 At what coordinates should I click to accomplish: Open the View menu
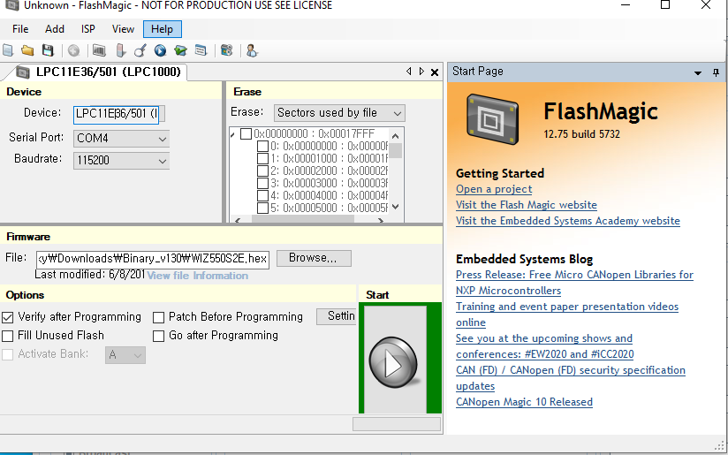(123, 29)
